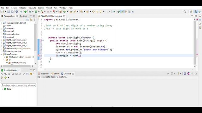Click the Toggle Mark Occurrences highlighted icon

(122, 12)
